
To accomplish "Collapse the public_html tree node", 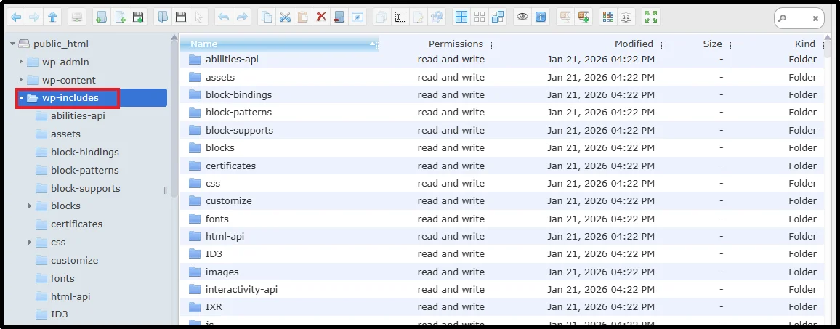I will click(12, 44).
